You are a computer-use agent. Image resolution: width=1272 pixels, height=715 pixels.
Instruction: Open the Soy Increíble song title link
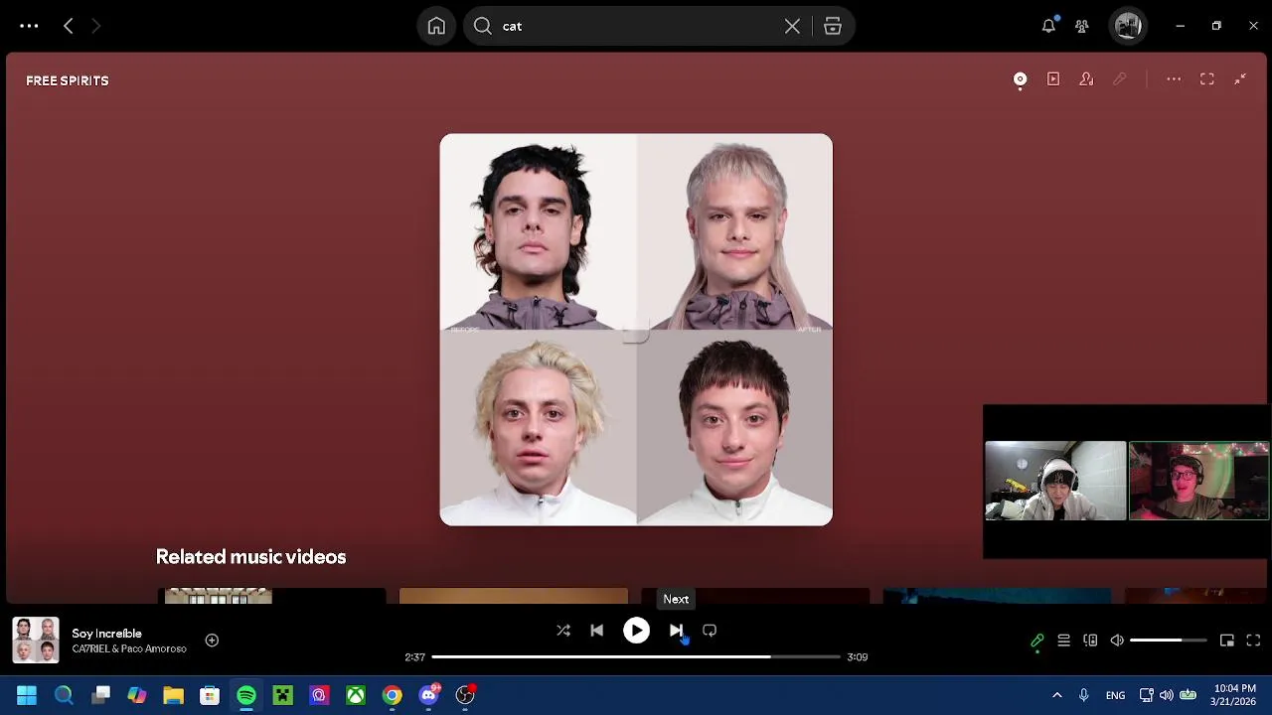106,634
